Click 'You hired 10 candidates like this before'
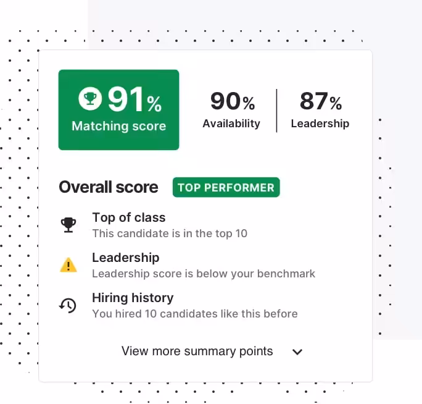The width and height of the screenshot is (422, 404). click(195, 314)
